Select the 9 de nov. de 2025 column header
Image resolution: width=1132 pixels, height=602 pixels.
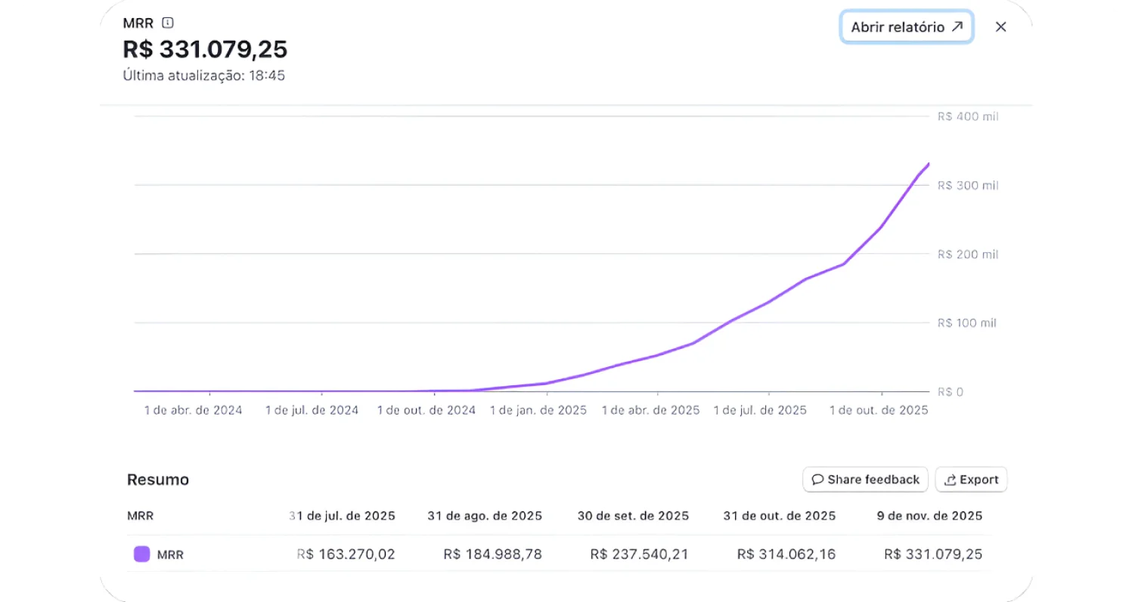(x=929, y=516)
